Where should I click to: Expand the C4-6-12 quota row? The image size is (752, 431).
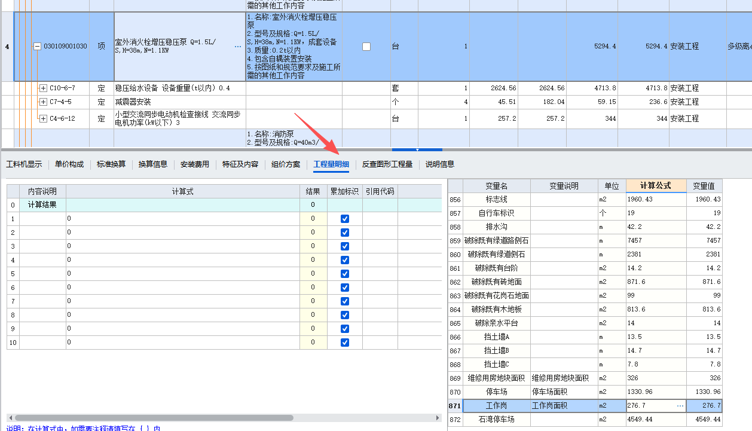coord(43,118)
